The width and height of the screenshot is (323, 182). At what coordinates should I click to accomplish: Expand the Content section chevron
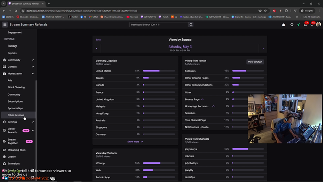click(33, 67)
